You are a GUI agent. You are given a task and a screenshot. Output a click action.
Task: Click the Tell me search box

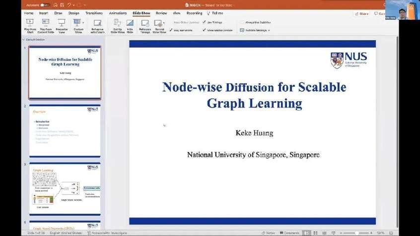pos(215,13)
